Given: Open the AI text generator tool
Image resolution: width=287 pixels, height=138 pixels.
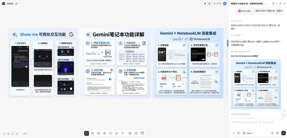Looking at the screenshot, I should [x=142, y=133].
